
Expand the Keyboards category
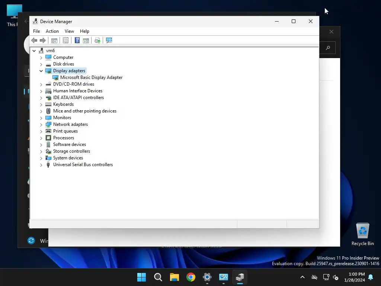[41, 105]
